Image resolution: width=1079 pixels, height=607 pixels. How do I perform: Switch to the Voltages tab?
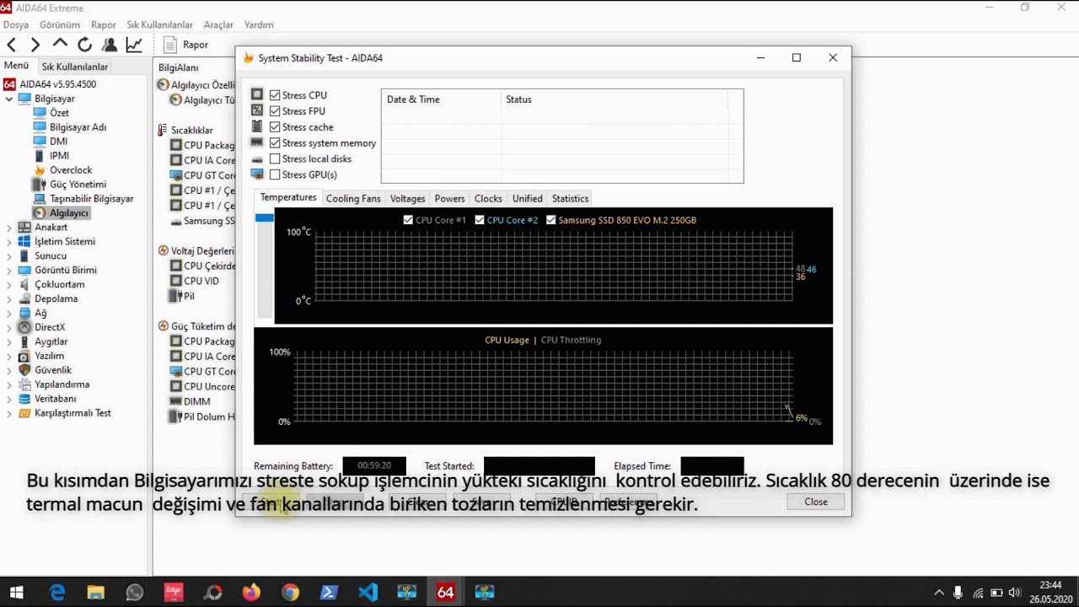coord(407,199)
